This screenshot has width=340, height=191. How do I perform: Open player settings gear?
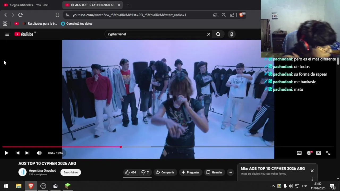tap(309, 153)
